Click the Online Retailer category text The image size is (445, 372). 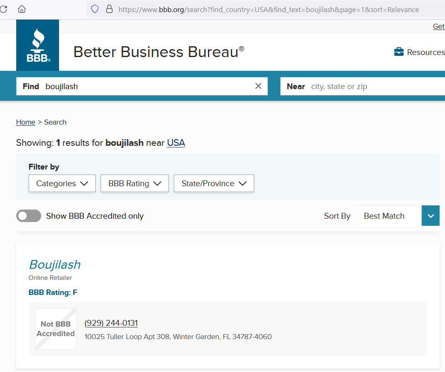50,278
